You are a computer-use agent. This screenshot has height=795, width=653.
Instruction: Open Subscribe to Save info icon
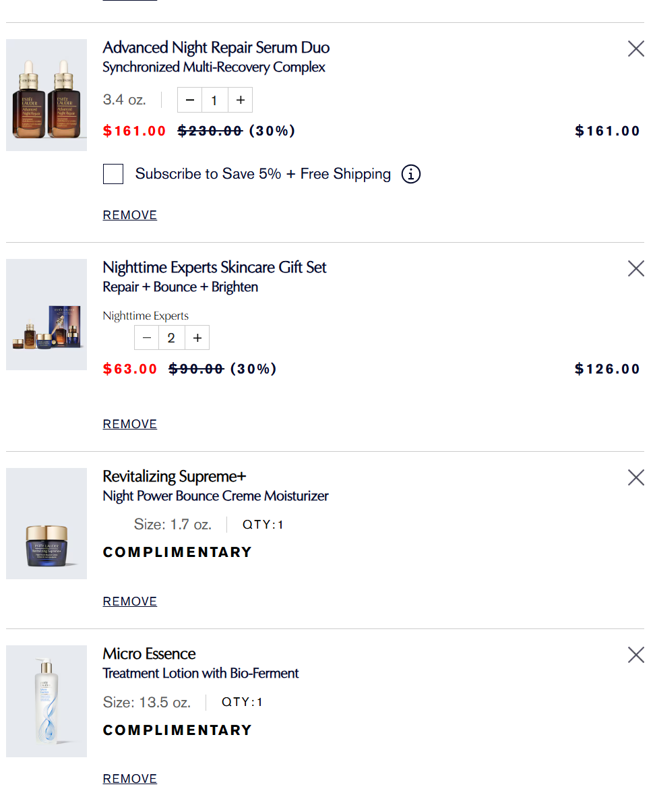coord(411,174)
